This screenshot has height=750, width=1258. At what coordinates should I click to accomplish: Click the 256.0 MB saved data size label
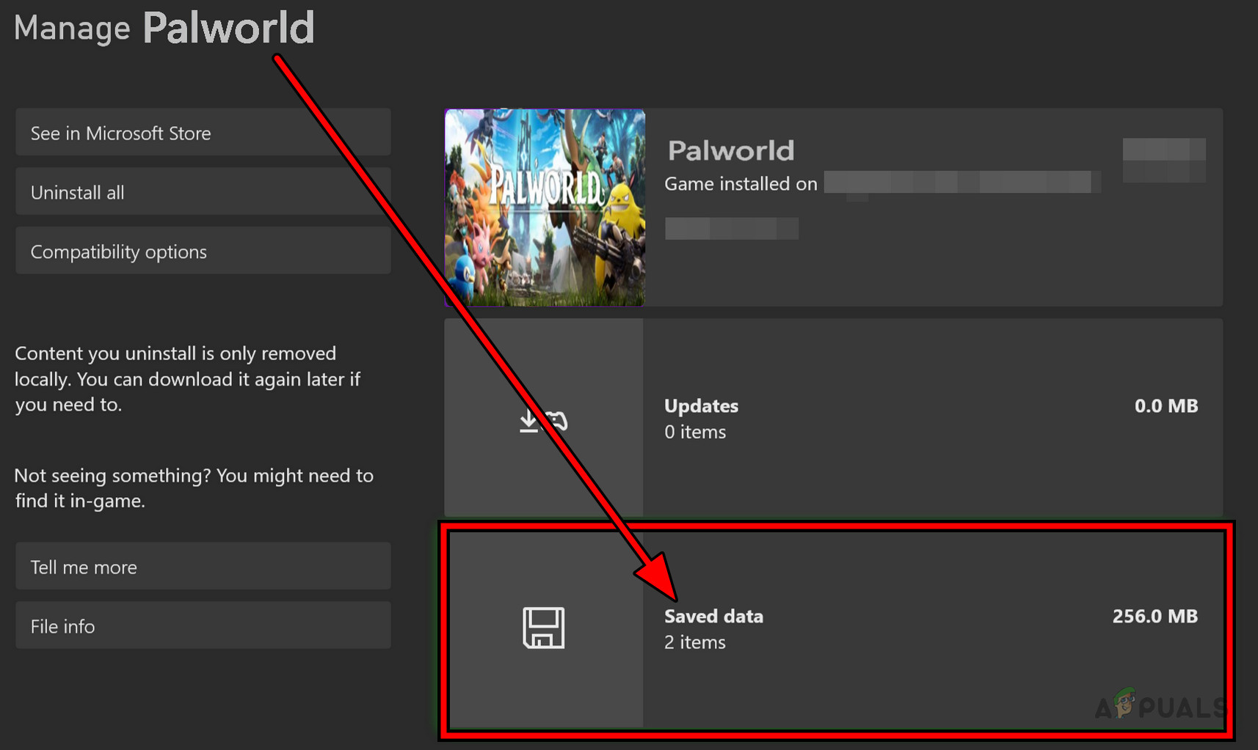coord(1155,617)
